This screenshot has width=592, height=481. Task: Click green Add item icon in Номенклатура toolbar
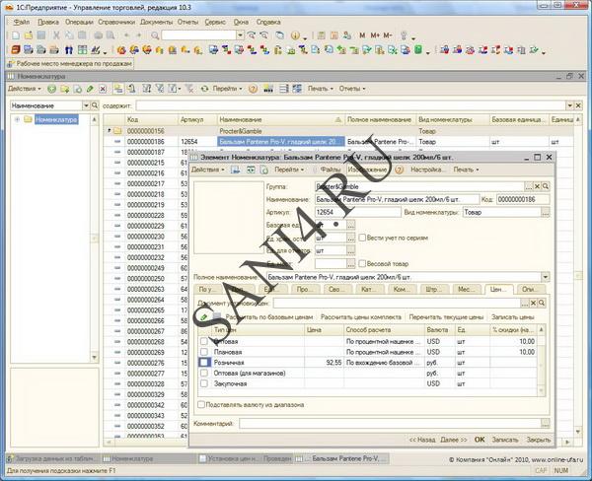pyautogui.click(x=51, y=89)
